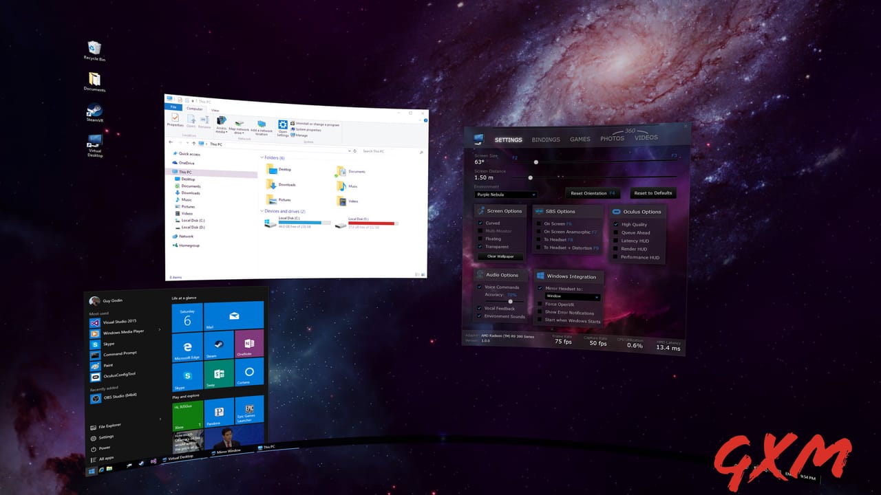Select Local Disk (C:) drive icon
881x495 pixels.
270,222
